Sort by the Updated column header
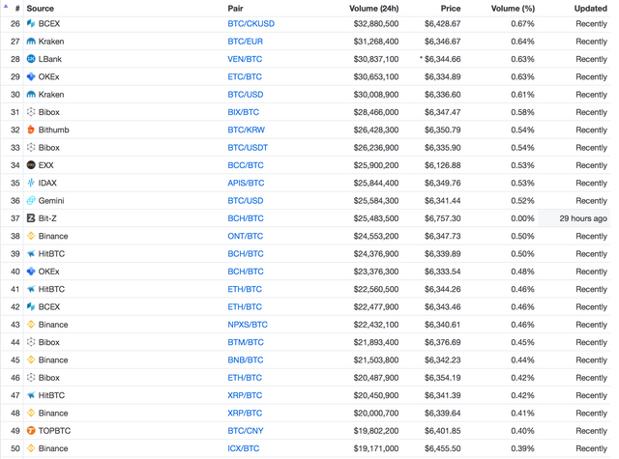This screenshot has width=619, height=459. (x=591, y=9)
